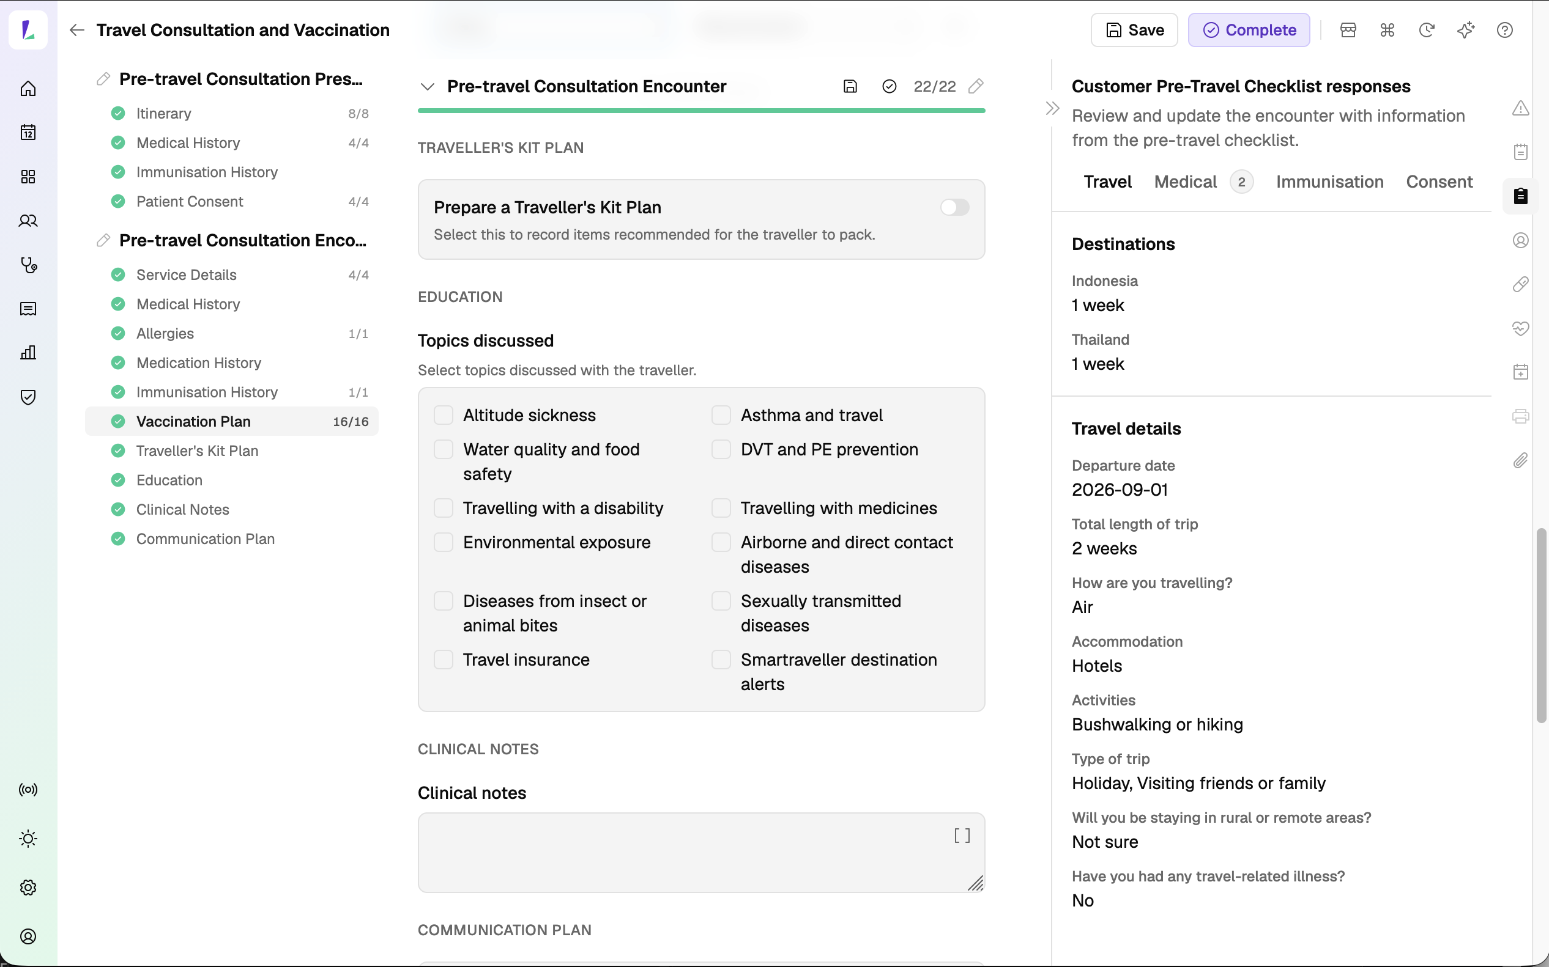1549x967 pixels.
Task: Click the Clinical notes text area
Action: pos(701,853)
